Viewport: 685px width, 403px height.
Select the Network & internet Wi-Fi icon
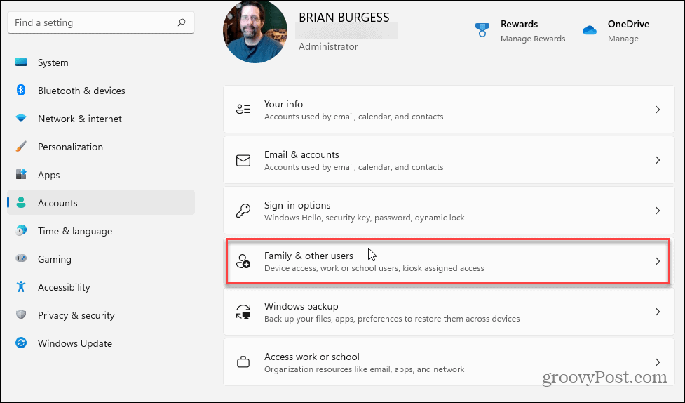21,119
